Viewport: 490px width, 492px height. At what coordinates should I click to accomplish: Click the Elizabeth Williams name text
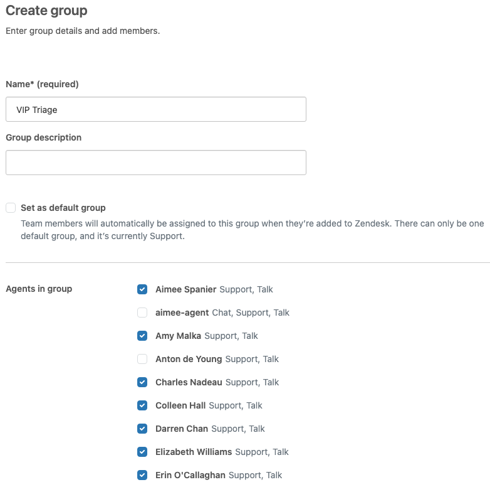tap(194, 452)
